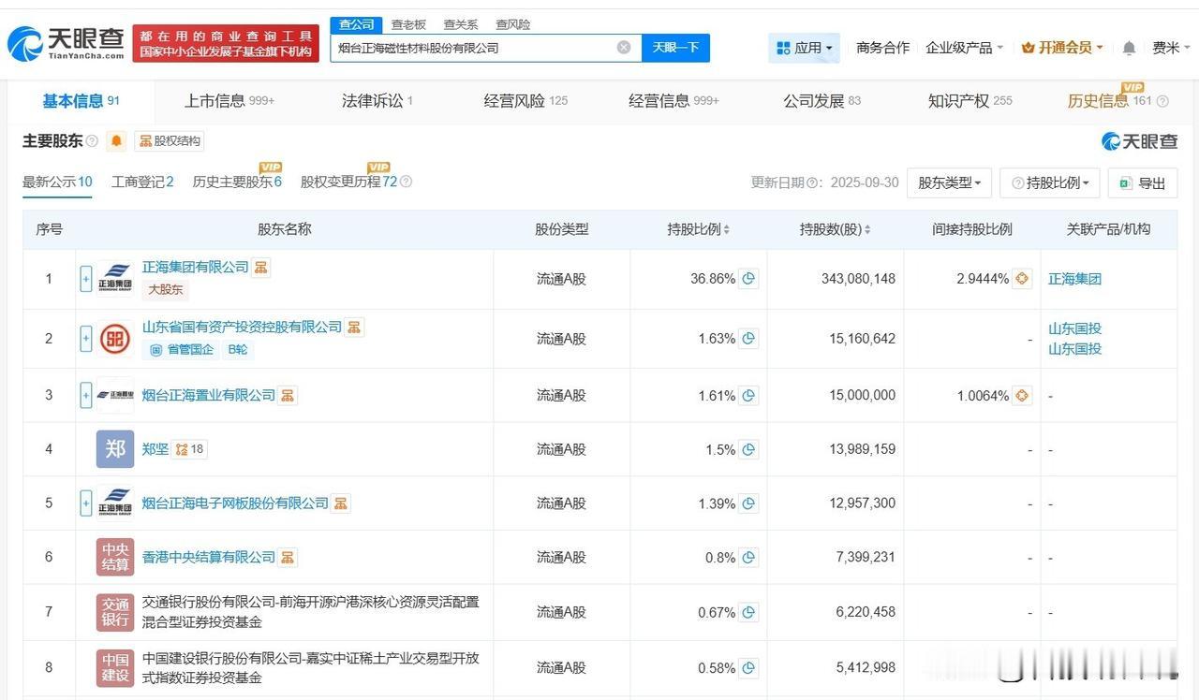
Task: View indirect holding icon beside 2.9444%
Action: [1022, 279]
